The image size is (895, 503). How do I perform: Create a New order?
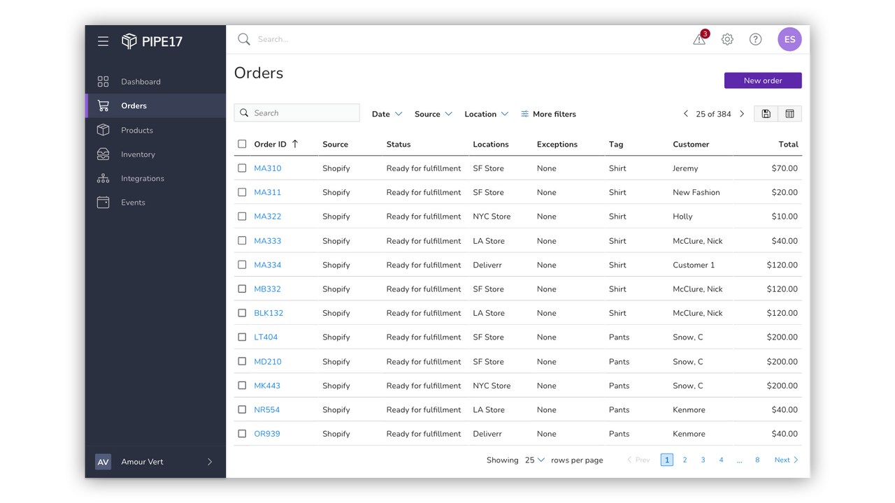click(763, 80)
